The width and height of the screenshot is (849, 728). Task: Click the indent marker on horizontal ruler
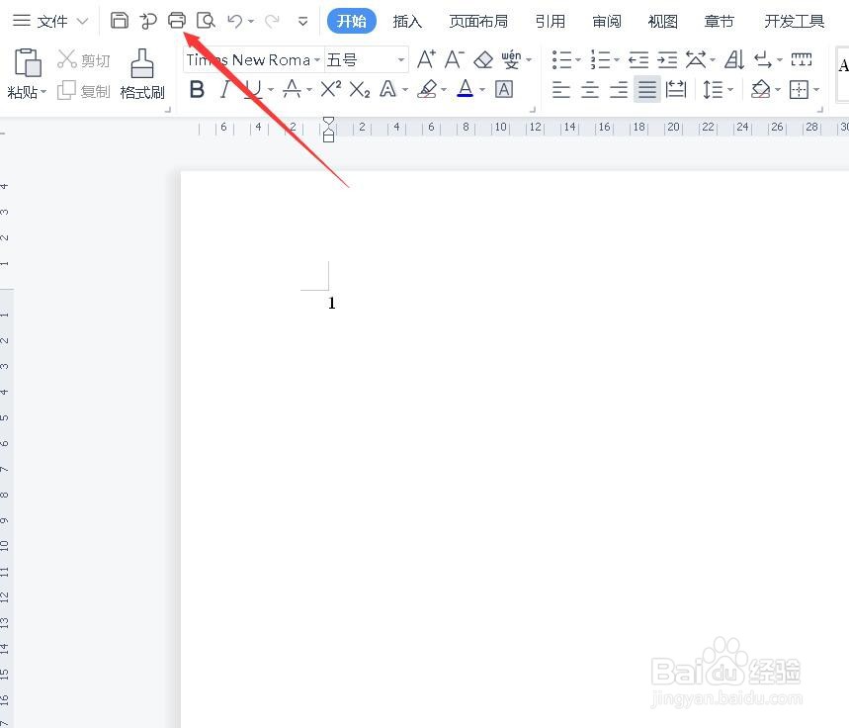[x=328, y=130]
